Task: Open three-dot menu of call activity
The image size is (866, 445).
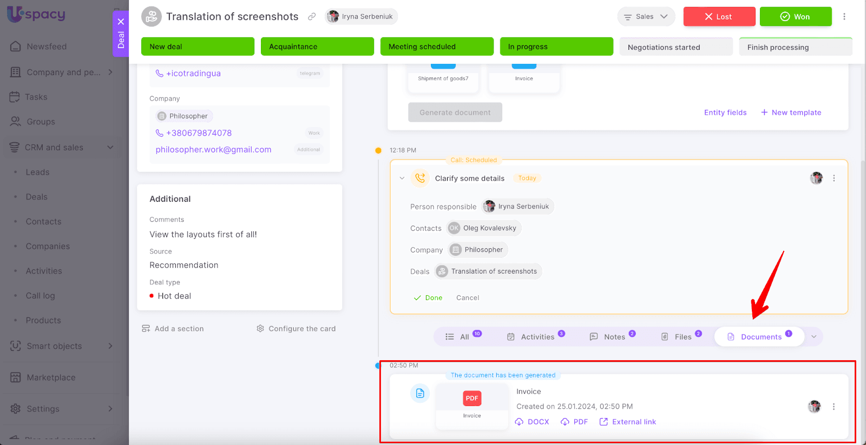Action: pos(834,178)
